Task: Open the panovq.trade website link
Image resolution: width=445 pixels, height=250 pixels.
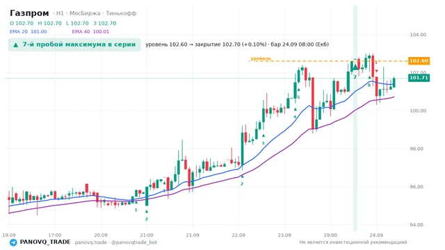Action: (91, 242)
